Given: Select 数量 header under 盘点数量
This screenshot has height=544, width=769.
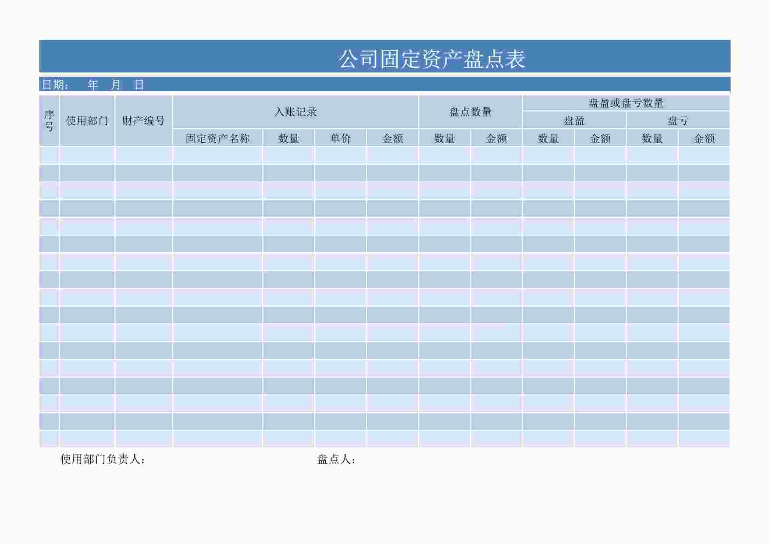Looking at the screenshot, I should coord(445,138).
